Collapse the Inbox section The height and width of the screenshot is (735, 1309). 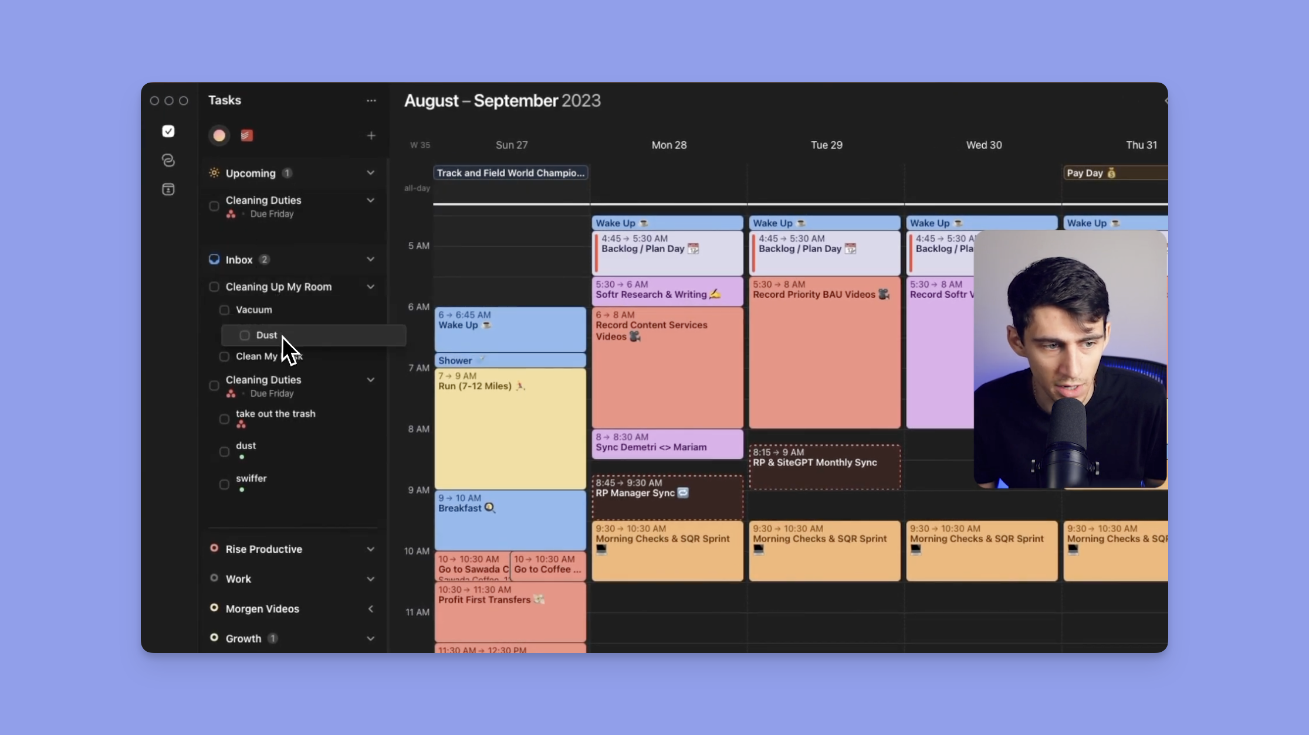click(370, 259)
